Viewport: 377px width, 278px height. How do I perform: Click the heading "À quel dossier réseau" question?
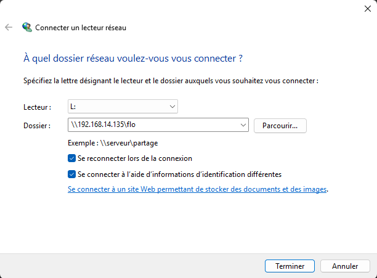coord(132,59)
